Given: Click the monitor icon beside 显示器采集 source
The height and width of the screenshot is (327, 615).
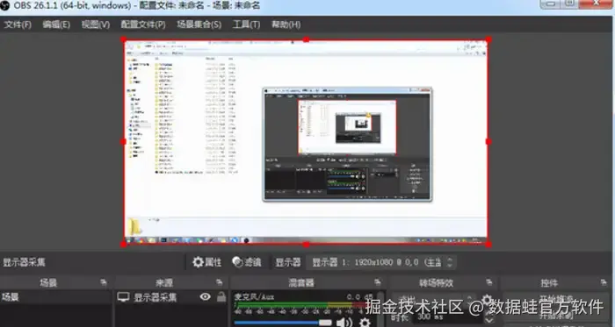Looking at the screenshot, I should pyautogui.click(x=123, y=297).
